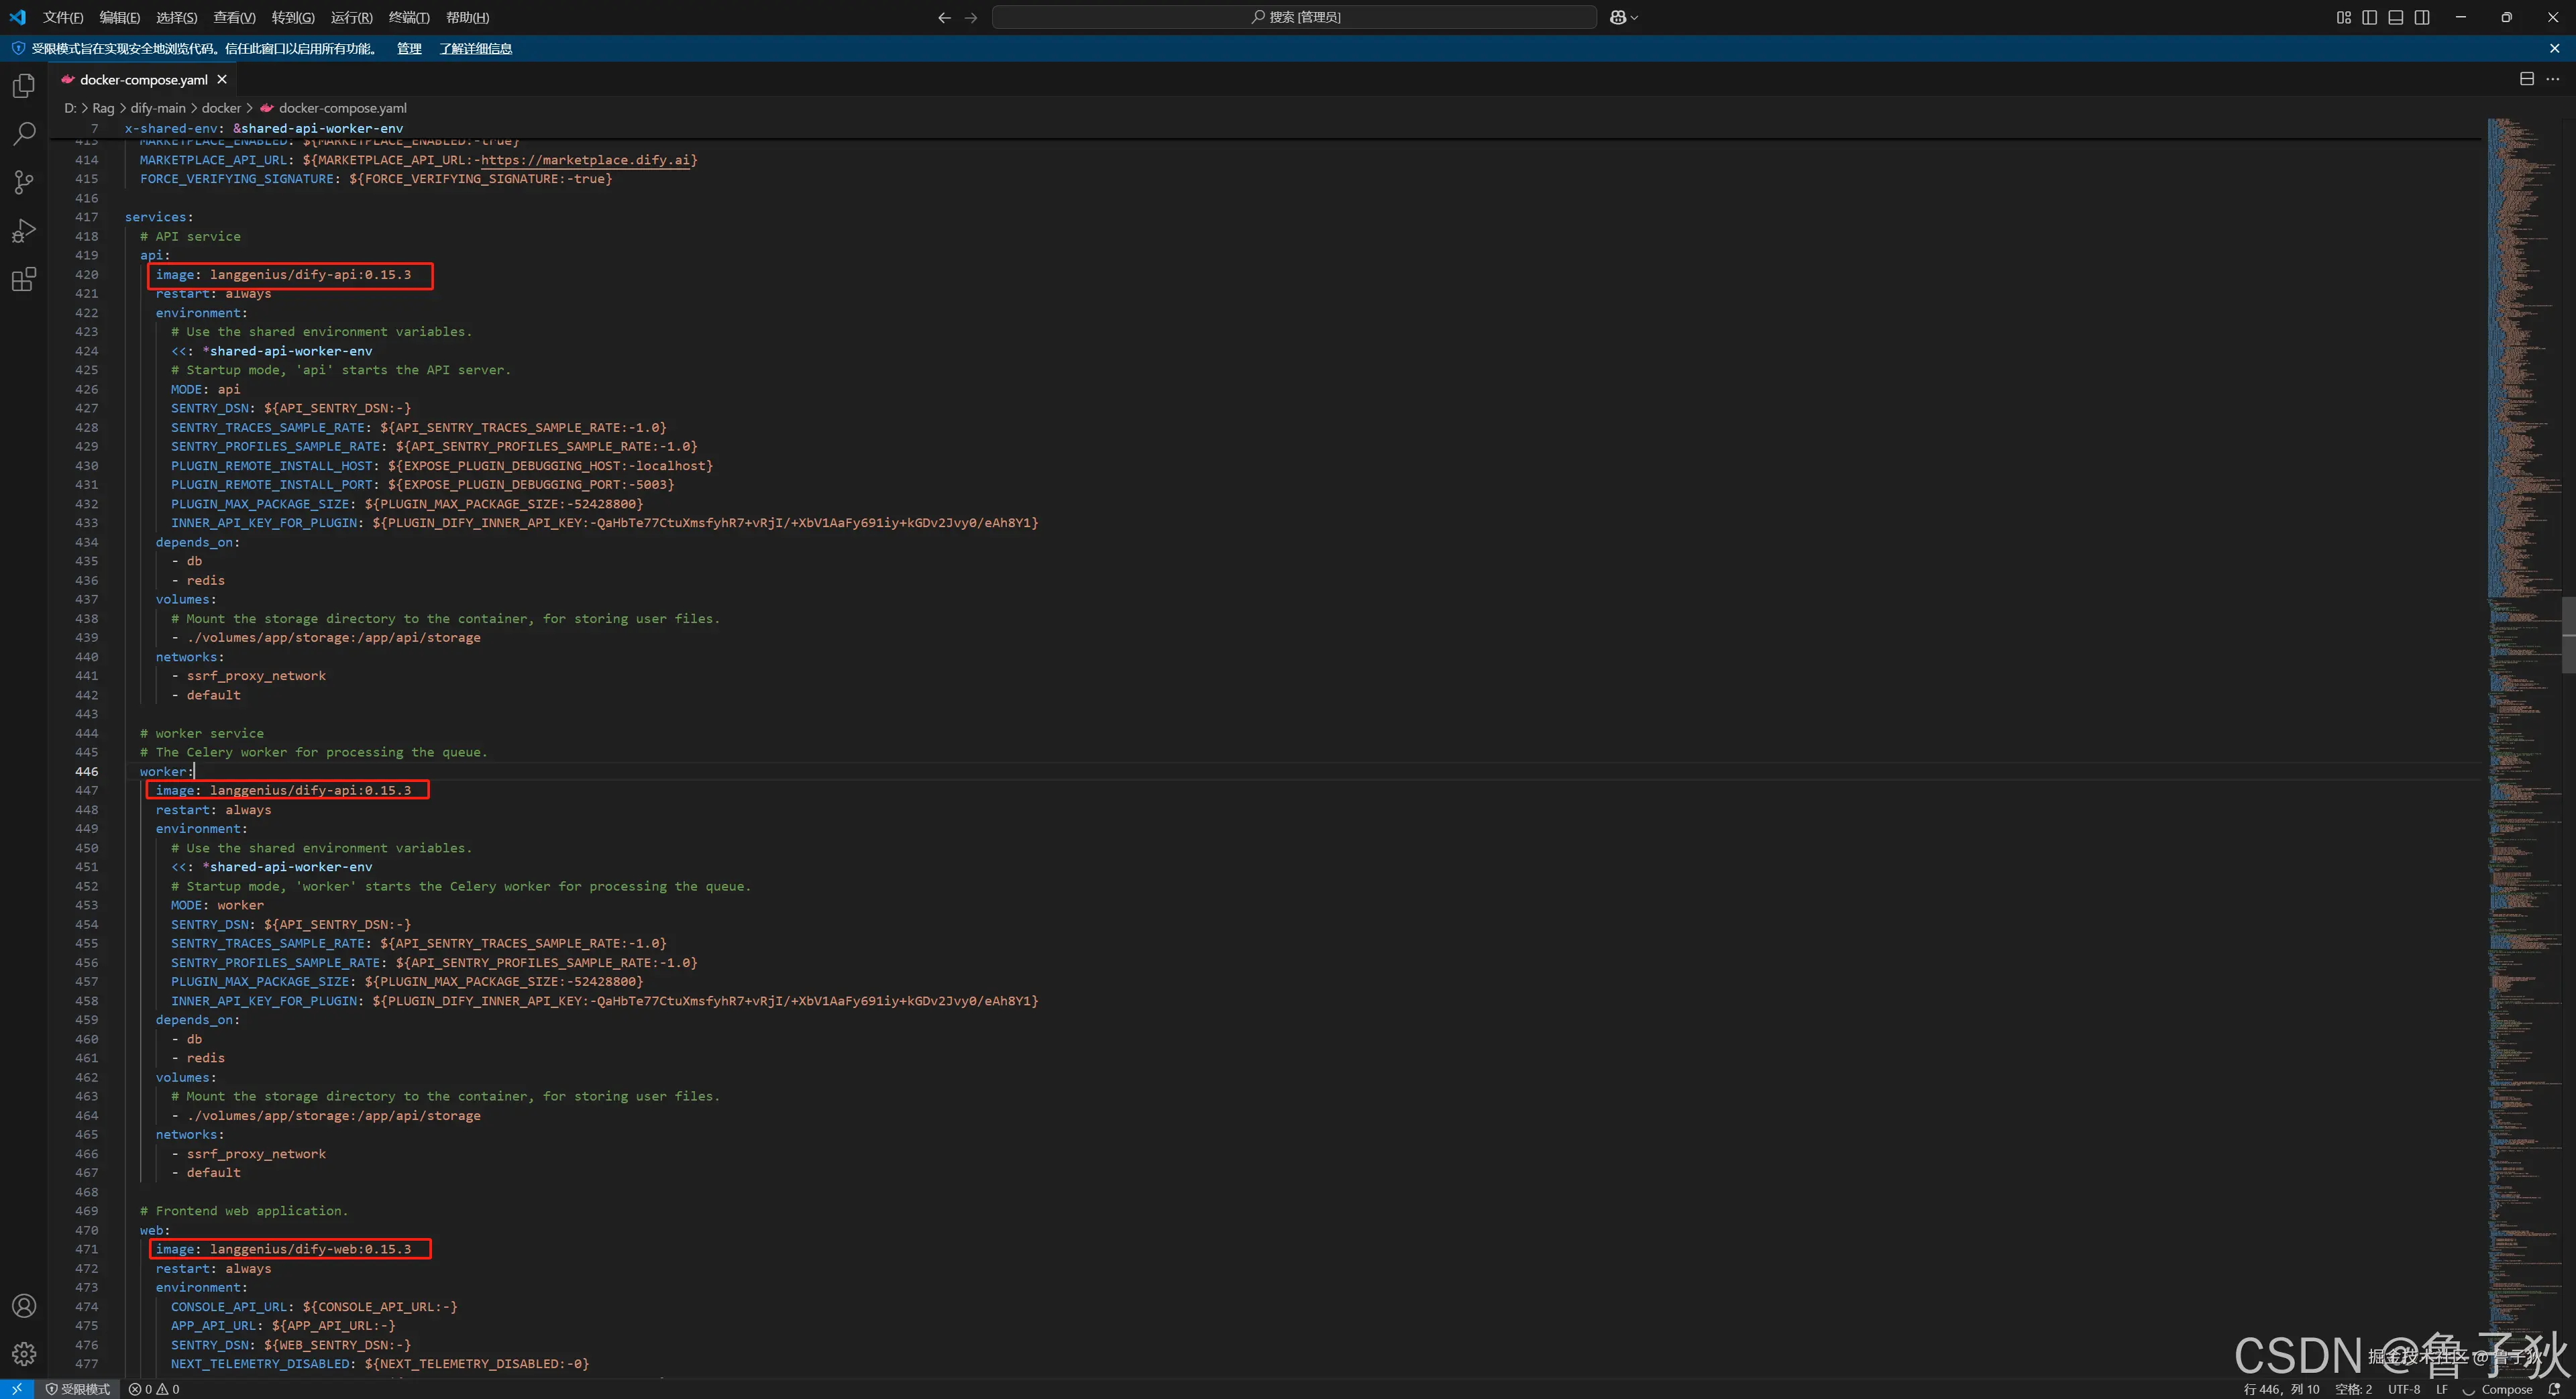Expand the dify-main breadcrumb folder

pos(158,108)
